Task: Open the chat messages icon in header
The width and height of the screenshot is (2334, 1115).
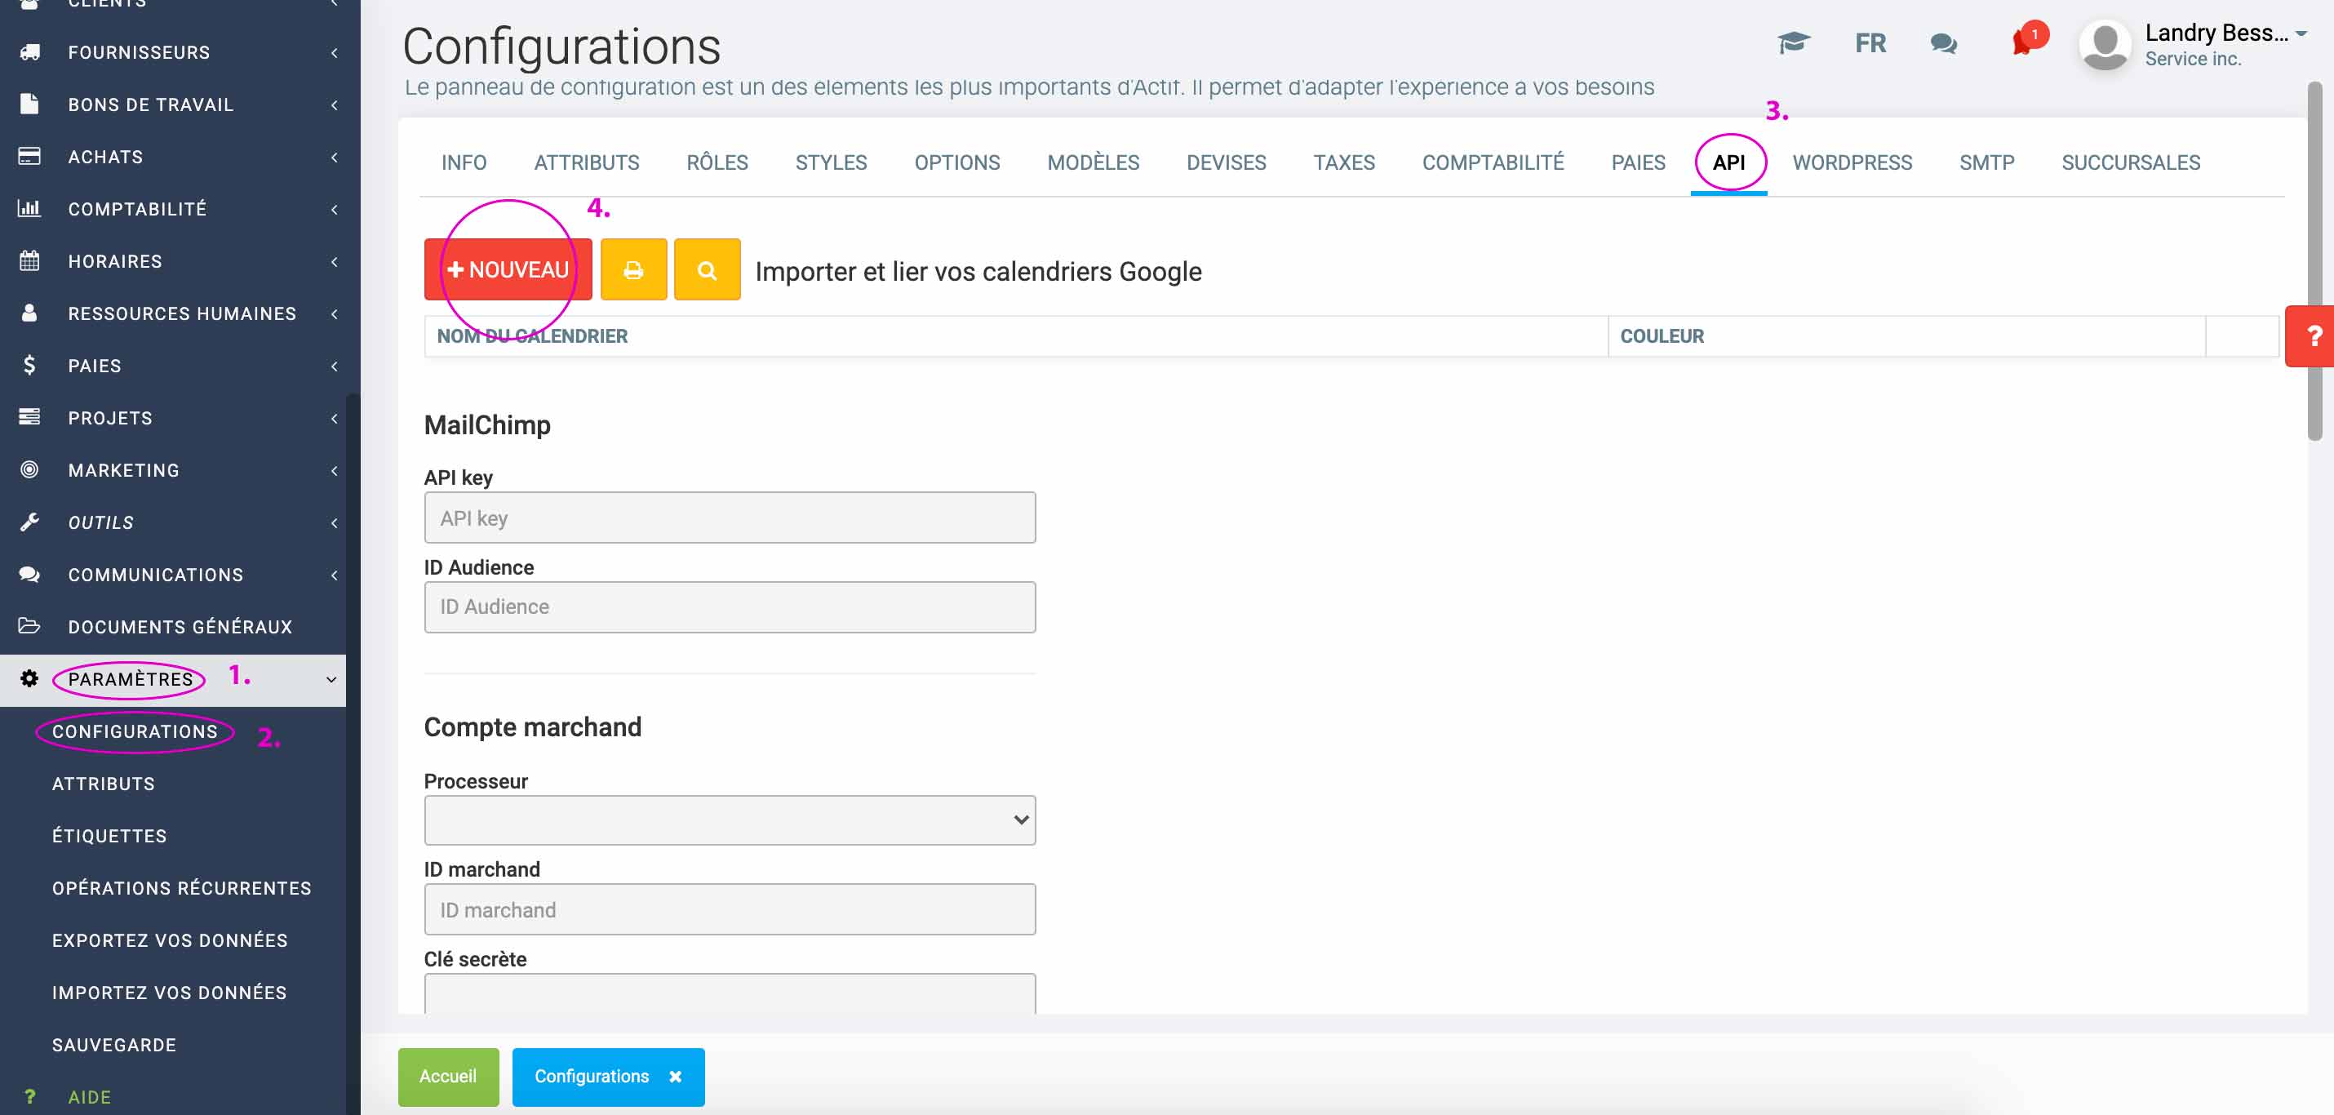Action: tap(1943, 42)
